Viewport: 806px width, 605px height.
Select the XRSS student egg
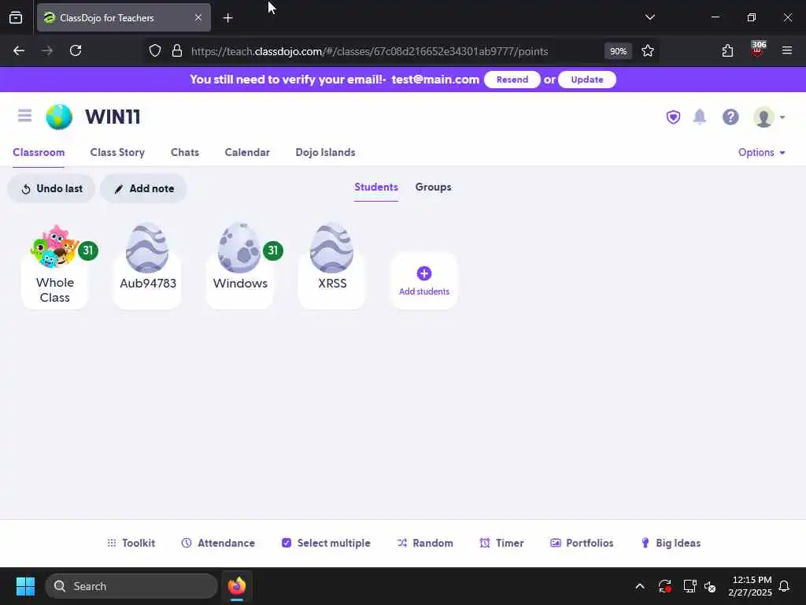pyautogui.click(x=332, y=265)
